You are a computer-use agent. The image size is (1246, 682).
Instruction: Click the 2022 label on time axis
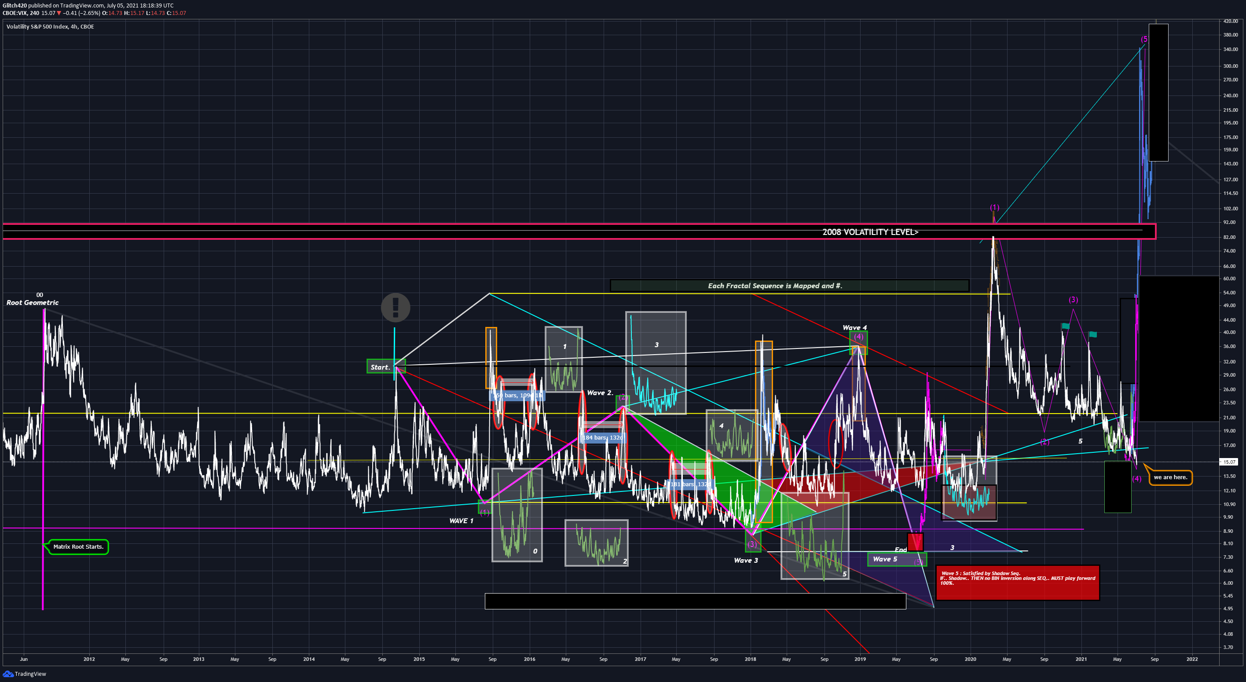click(x=1192, y=659)
